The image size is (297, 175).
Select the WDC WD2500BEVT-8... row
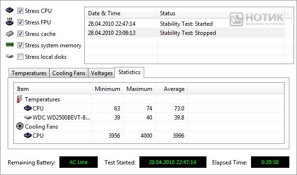[x=149, y=117]
